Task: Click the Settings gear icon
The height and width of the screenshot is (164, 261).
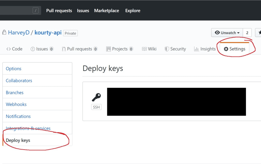Action: pos(226,49)
